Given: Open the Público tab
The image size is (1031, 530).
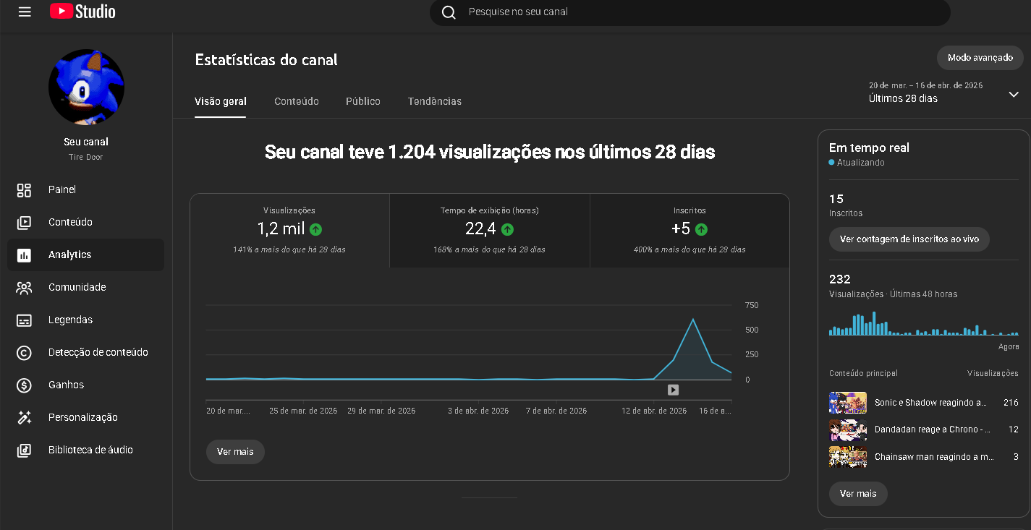Looking at the screenshot, I should coord(363,101).
